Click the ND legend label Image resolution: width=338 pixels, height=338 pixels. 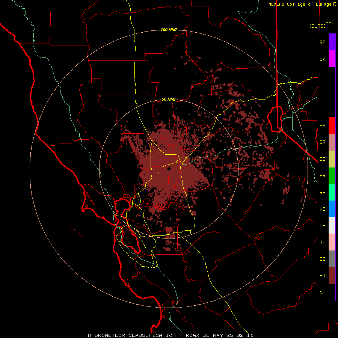pyautogui.click(x=322, y=293)
